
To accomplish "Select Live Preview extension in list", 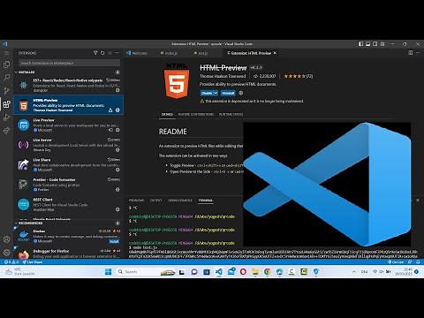I will (68, 125).
